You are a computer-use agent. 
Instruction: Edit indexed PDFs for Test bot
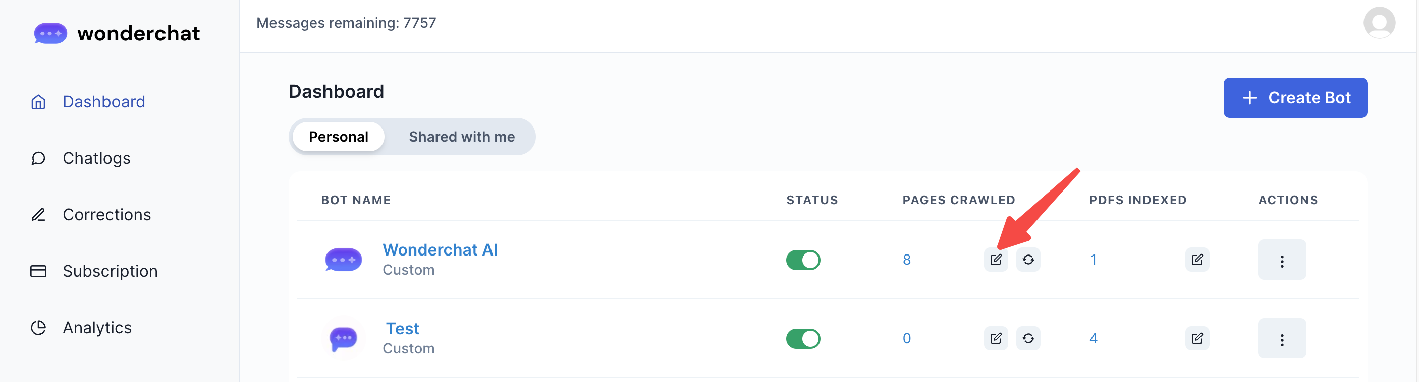(x=1196, y=338)
